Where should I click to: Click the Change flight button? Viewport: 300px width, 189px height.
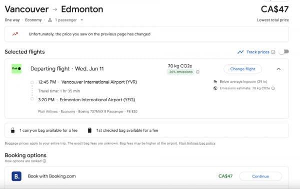coord(242,69)
